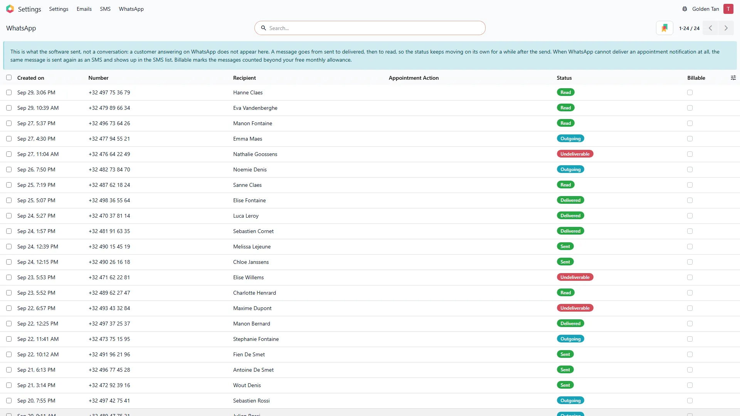Click the Search input field

(370, 28)
